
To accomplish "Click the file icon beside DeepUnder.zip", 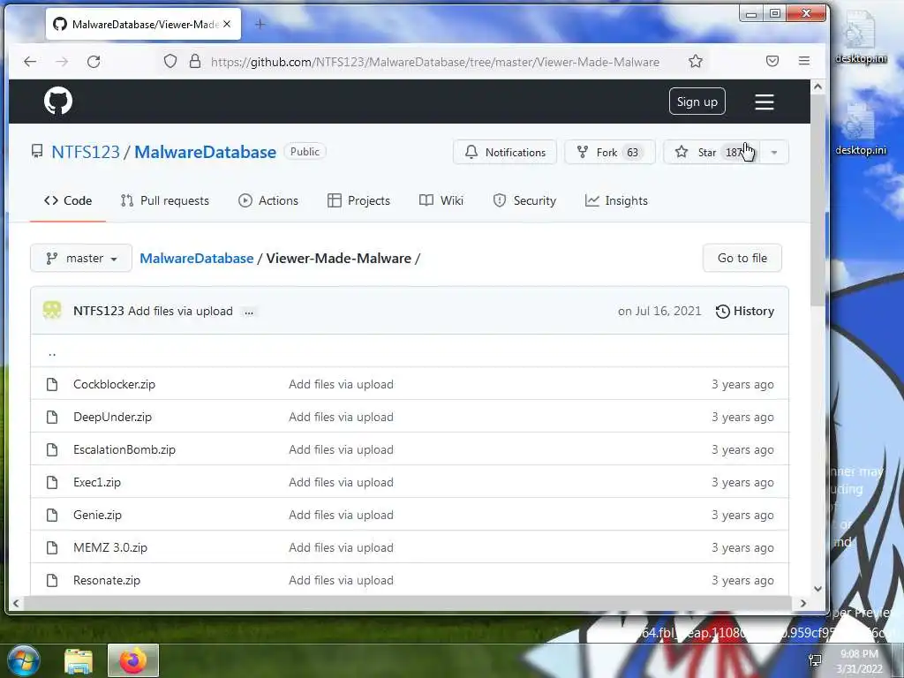I will click(x=52, y=417).
